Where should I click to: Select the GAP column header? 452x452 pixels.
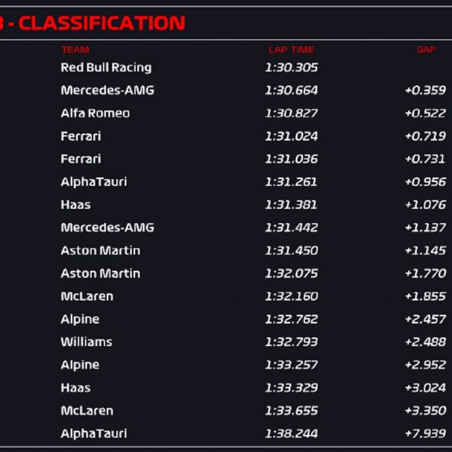coord(426,49)
